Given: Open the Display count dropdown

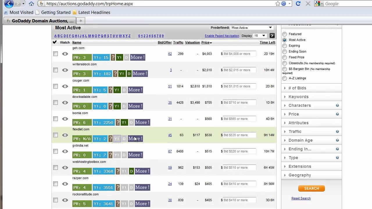Looking at the screenshot, I should (x=260, y=36).
